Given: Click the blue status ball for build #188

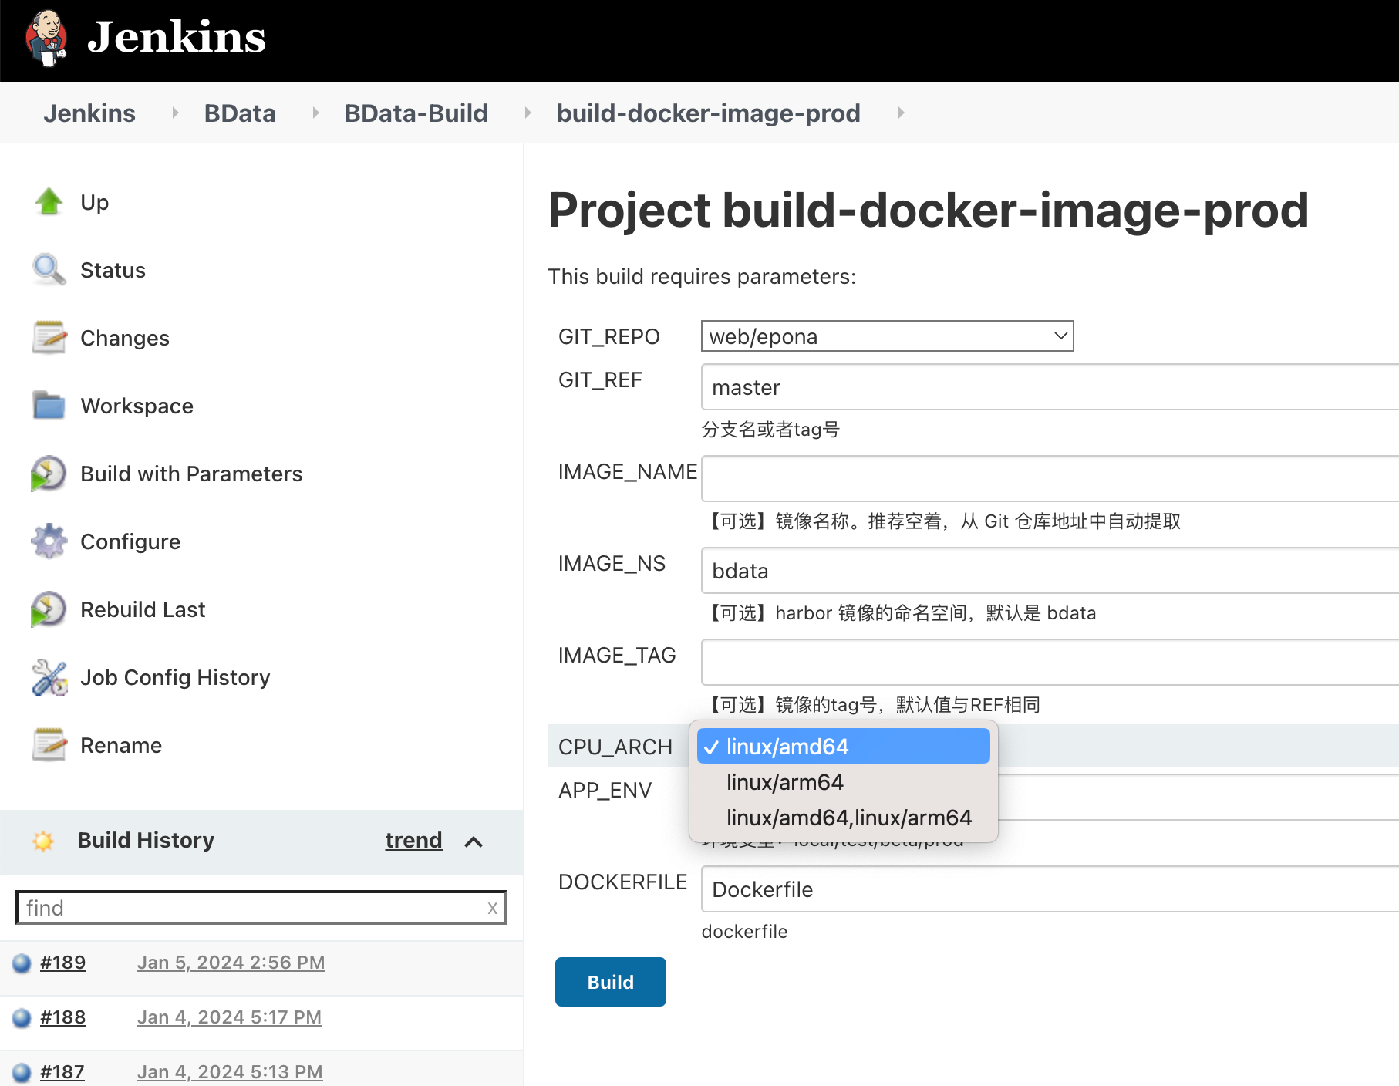Looking at the screenshot, I should tap(22, 1017).
